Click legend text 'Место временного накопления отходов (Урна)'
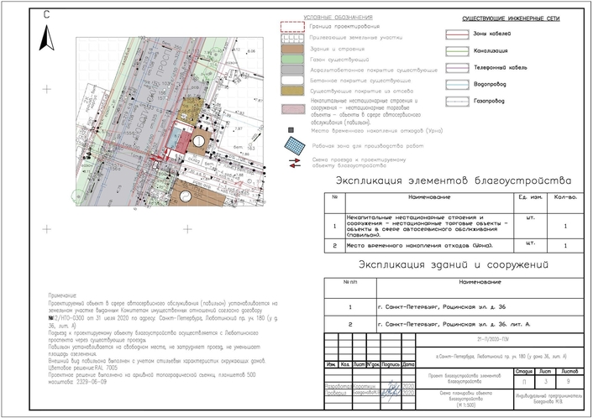 376,131
